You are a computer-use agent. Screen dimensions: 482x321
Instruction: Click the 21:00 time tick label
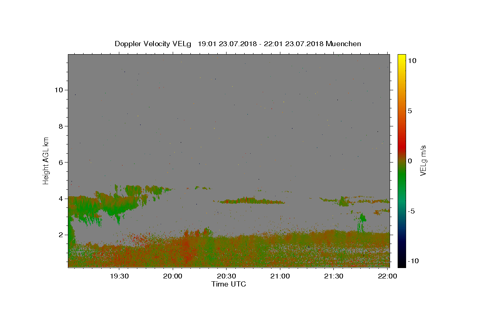click(x=280, y=276)
